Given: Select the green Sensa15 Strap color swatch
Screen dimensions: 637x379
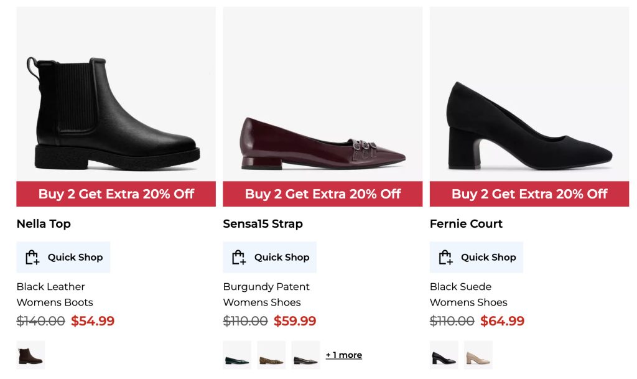Looking at the screenshot, I should pos(237,355).
